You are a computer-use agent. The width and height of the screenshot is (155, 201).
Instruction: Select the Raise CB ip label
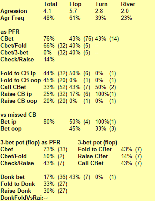click(16, 94)
